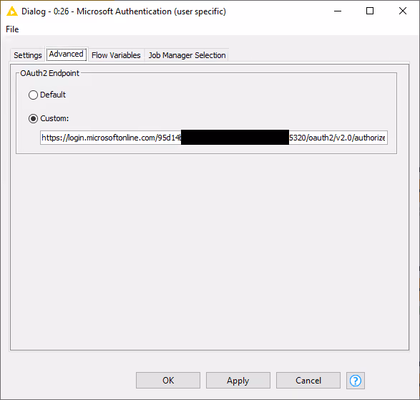Open the Flow Variables tab
Viewport: 420px width, 400px height.
point(116,55)
